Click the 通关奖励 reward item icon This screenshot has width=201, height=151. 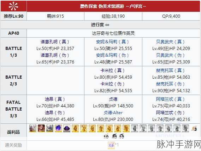(x=111, y=145)
